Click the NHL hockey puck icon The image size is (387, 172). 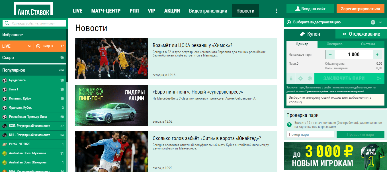coord(5,135)
